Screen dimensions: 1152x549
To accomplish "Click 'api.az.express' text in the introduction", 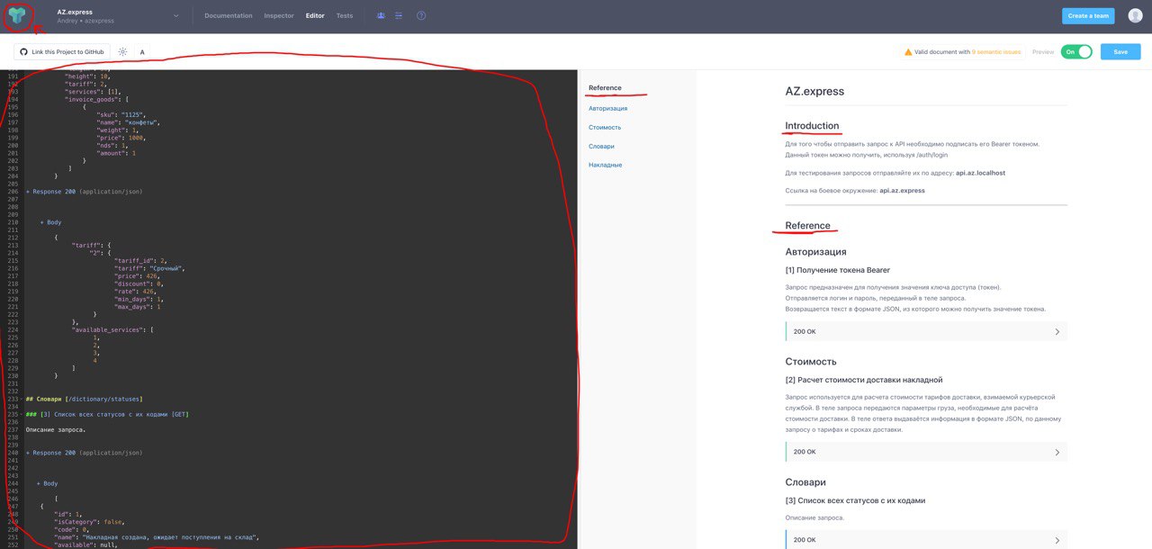I will tap(902, 191).
